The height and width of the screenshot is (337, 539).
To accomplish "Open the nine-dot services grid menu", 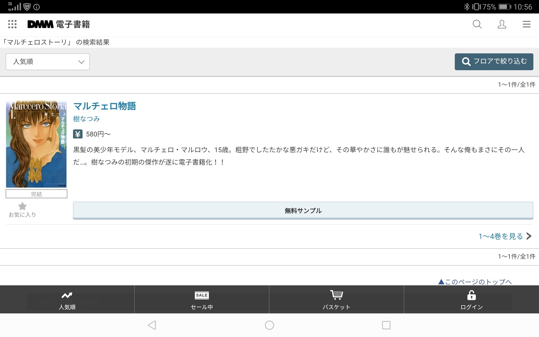I will (x=12, y=24).
